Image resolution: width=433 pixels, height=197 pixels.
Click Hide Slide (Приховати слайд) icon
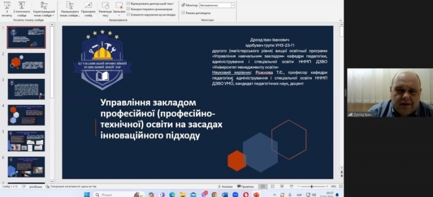(x=88, y=5)
